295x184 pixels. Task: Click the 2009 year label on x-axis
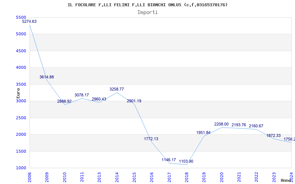[x=47, y=177]
